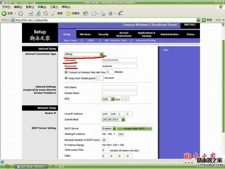The height and width of the screenshot is (169, 225).
Task: Click the Print icon
Action: [x=103, y=13]
